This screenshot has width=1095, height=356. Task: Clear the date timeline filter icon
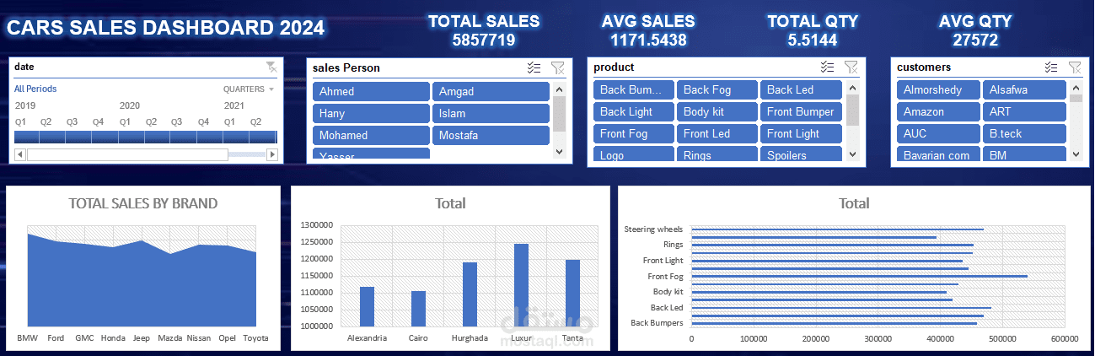(x=270, y=67)
